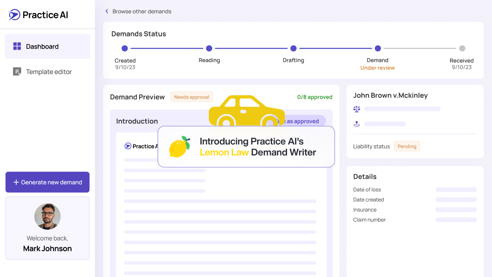This screenshot has height=277, width=492.
Task: Mark the Introduction section as approved
Action: [301, 121]
